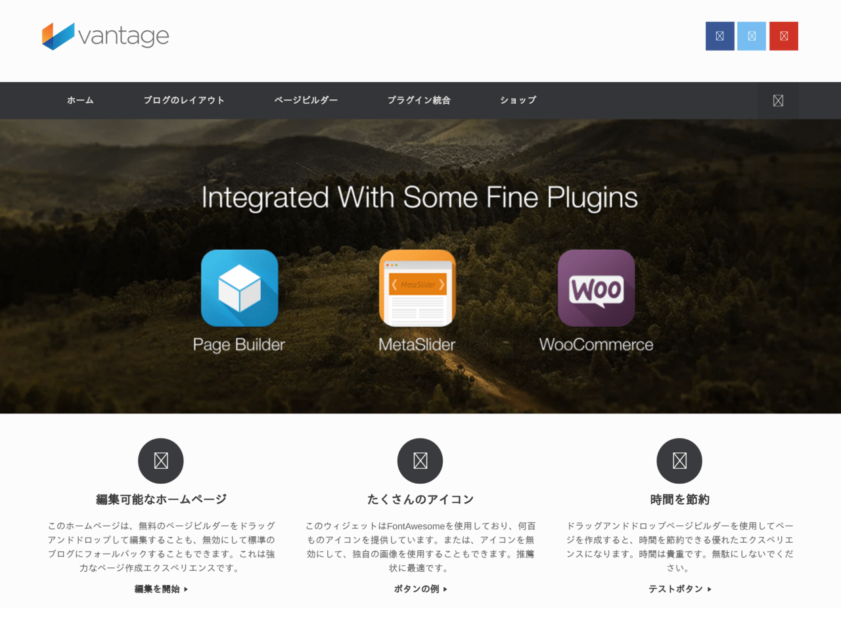Open the search icon in navigation bar
The image size is (841, 631).
coord(778,101)
